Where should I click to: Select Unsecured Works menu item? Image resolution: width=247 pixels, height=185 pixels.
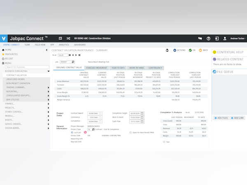26,79
